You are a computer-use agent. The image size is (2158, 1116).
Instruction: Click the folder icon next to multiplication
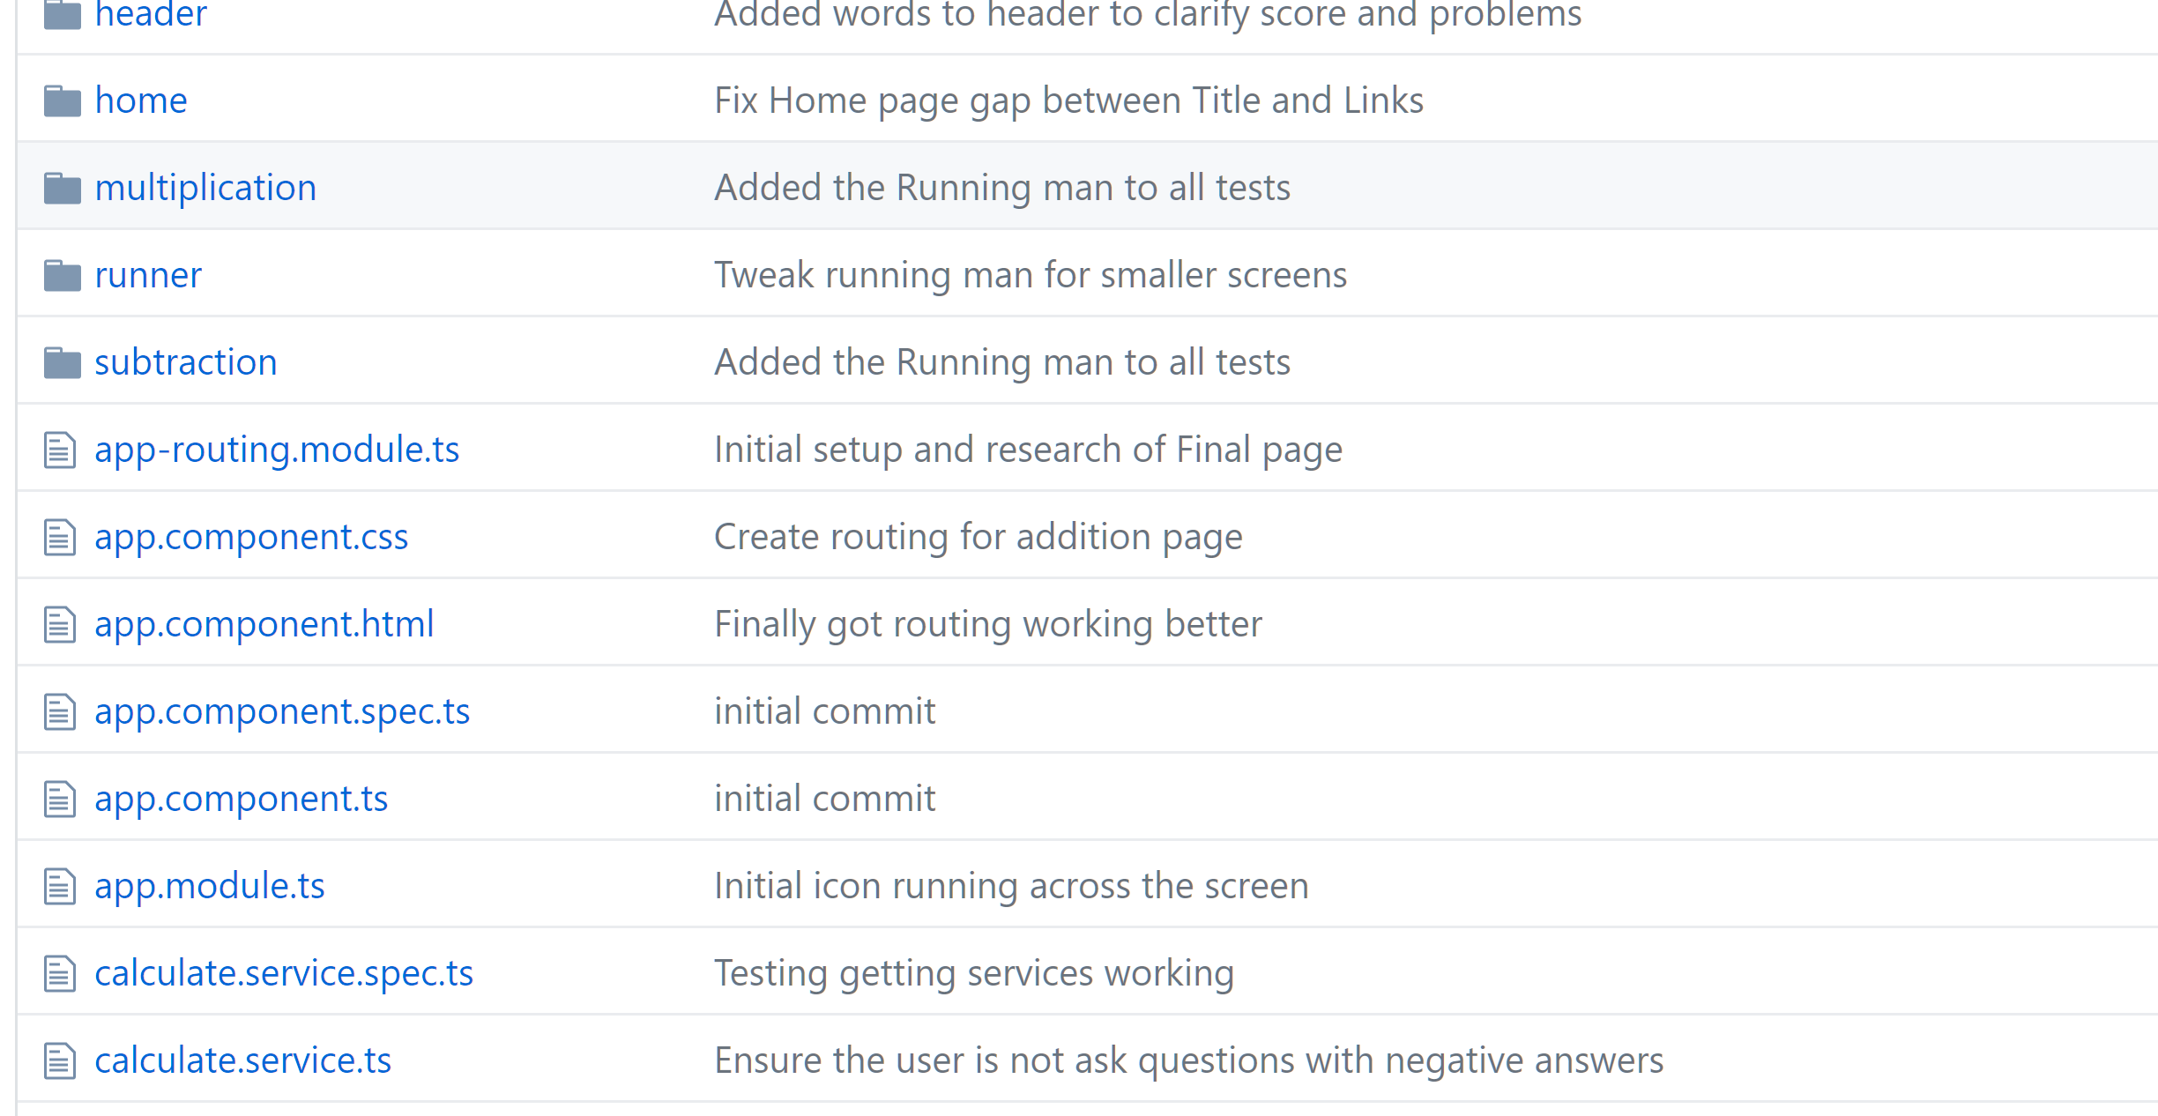(62, 188)
